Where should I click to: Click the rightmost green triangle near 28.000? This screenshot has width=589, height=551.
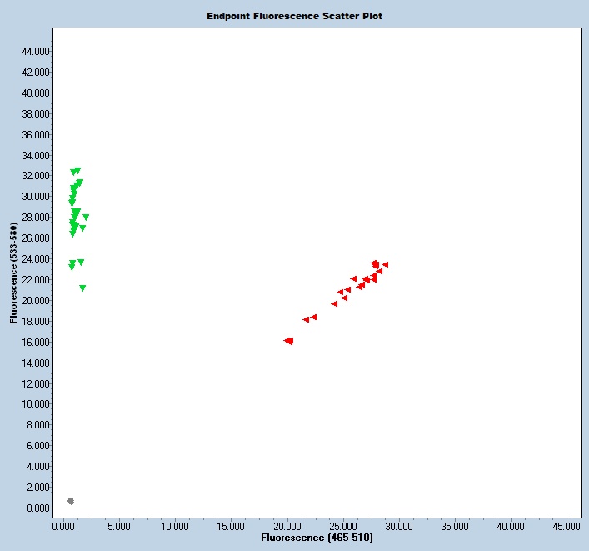pyautogui.click(x=86, y=217)
